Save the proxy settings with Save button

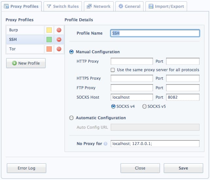[x=183, y=168]
